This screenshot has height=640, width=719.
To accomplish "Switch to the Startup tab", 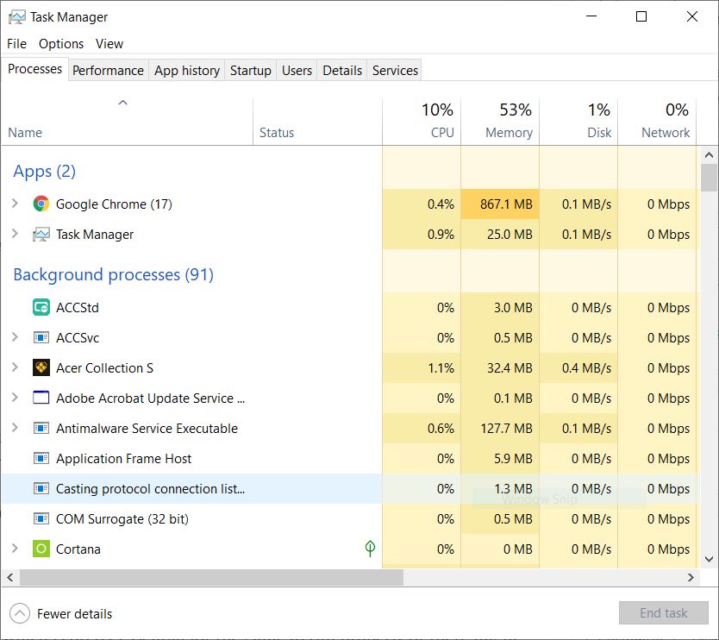I will [x=250, y=70].
